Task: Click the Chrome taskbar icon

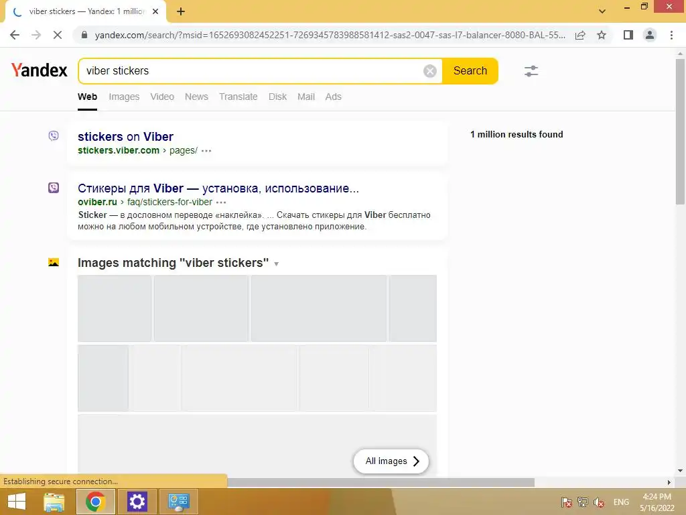Action: pyautogui.click(x=95, y=502)
